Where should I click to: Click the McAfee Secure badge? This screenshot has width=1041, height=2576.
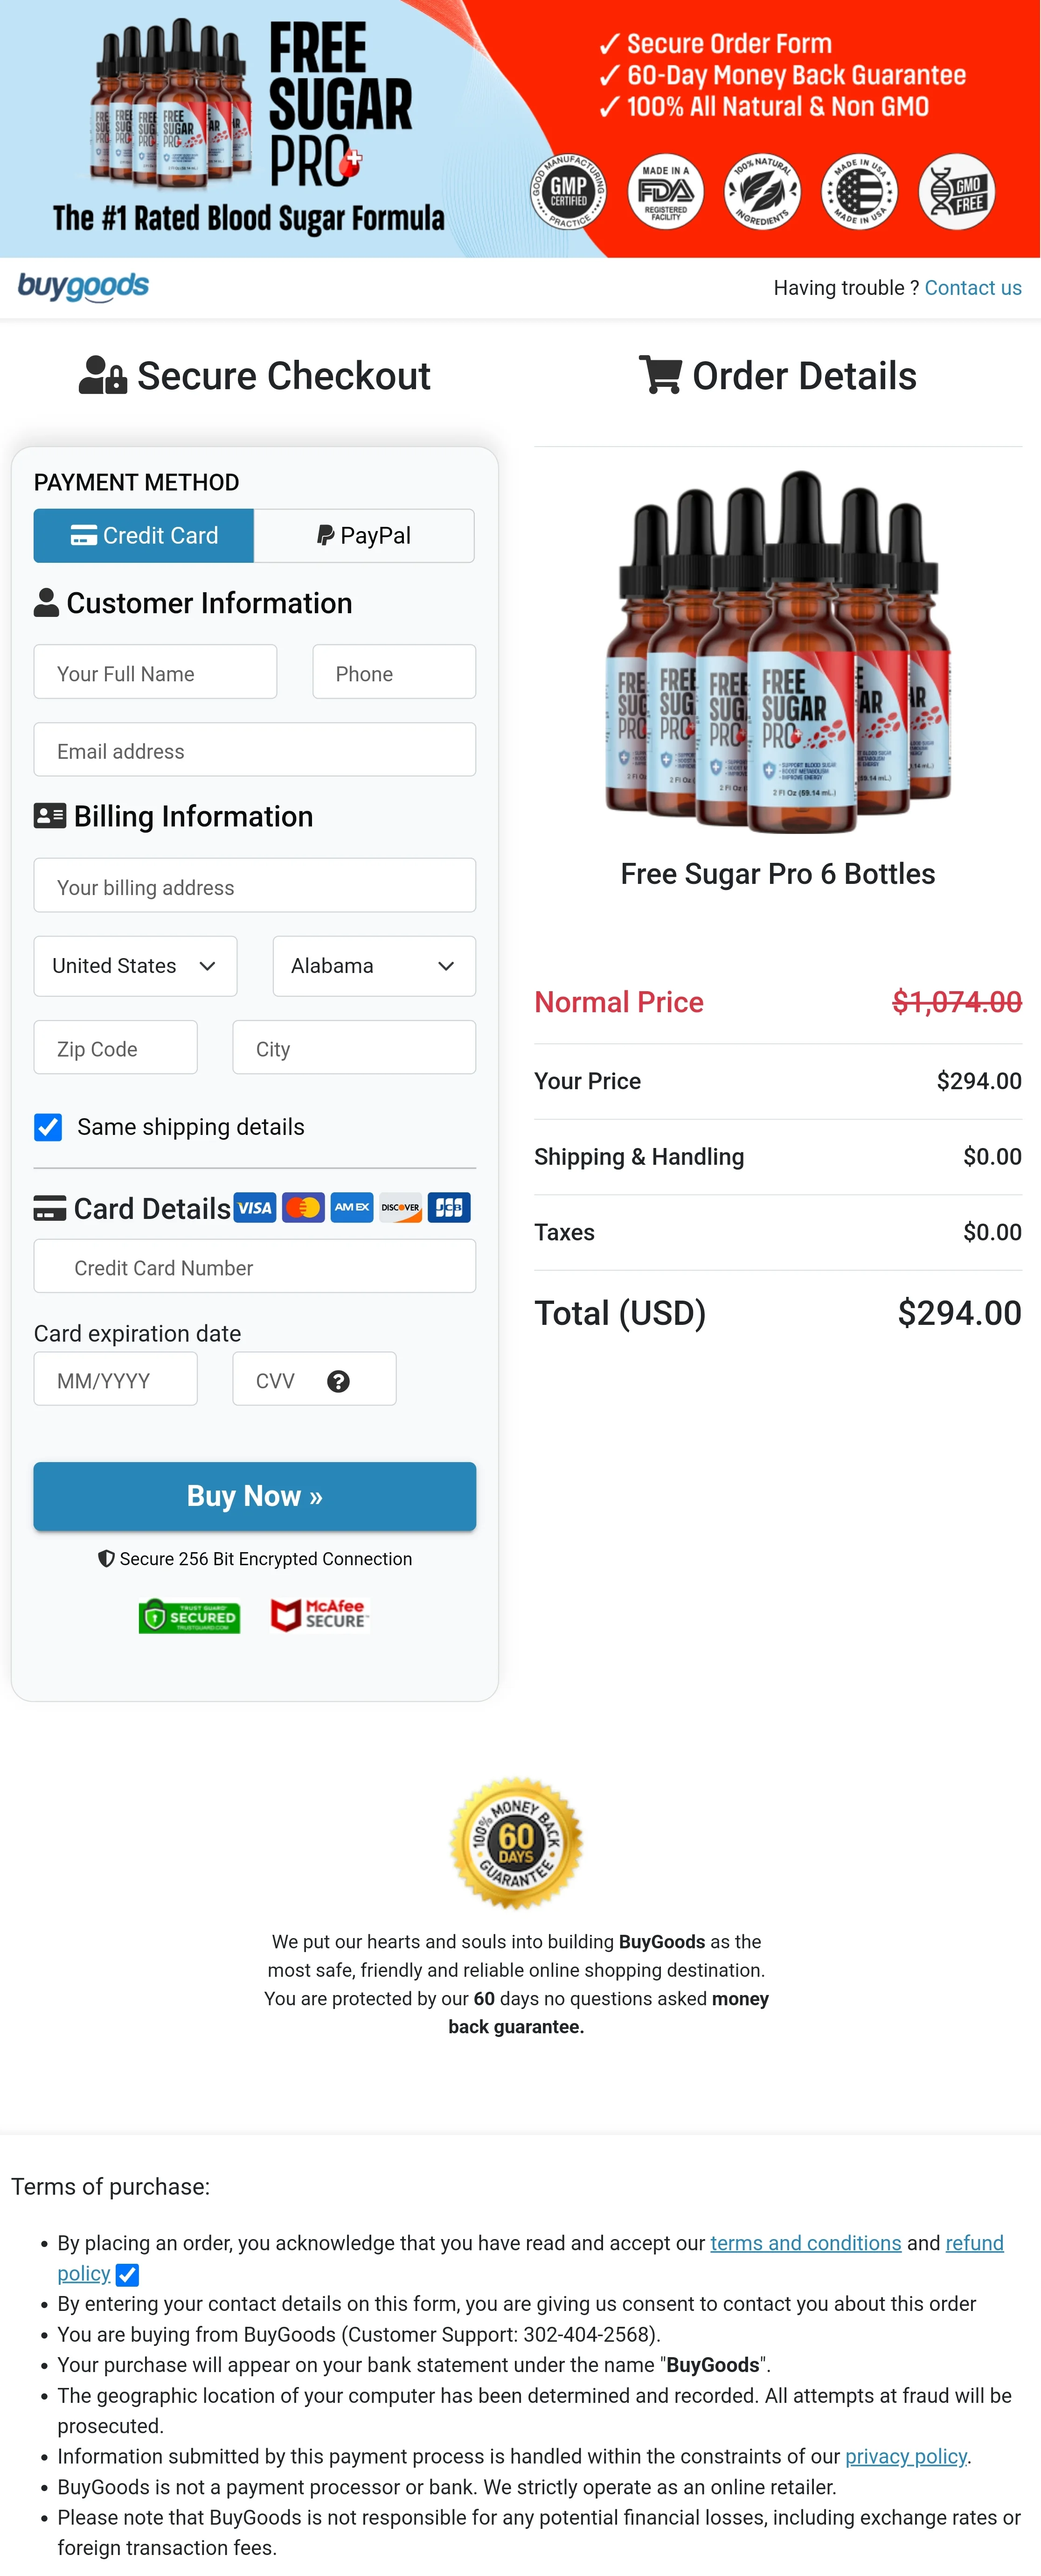[x=319, y=1614]
